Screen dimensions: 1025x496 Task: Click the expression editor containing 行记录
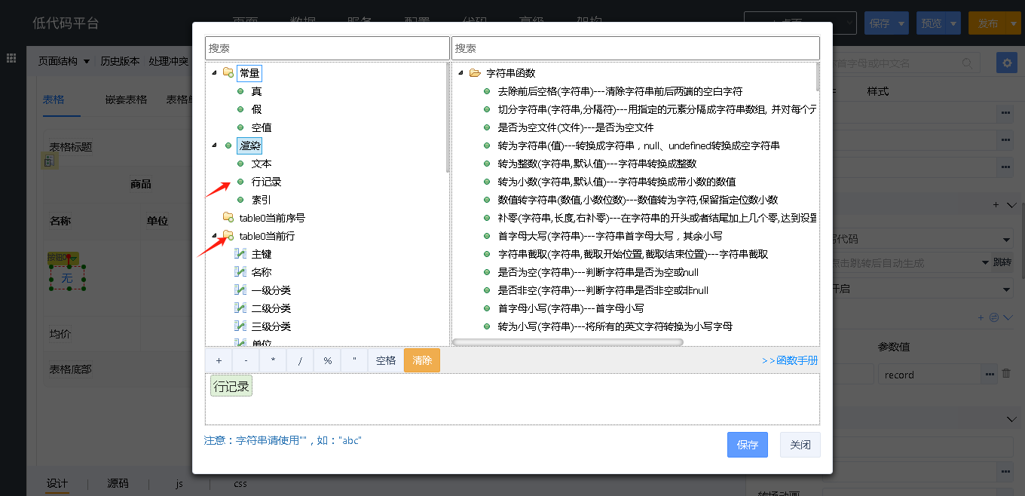(512, 399)
